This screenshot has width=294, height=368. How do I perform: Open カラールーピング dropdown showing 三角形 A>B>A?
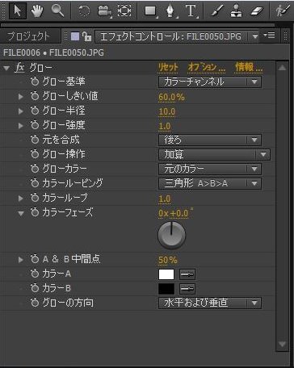[210, 183]
